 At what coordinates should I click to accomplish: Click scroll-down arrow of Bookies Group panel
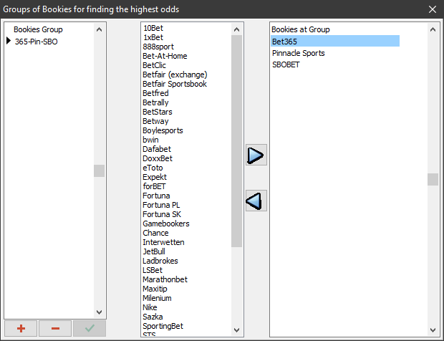point(99,312)
